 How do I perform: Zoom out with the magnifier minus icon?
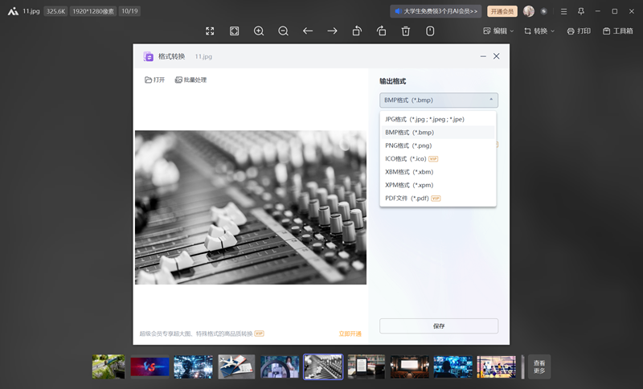click(284, 31)
